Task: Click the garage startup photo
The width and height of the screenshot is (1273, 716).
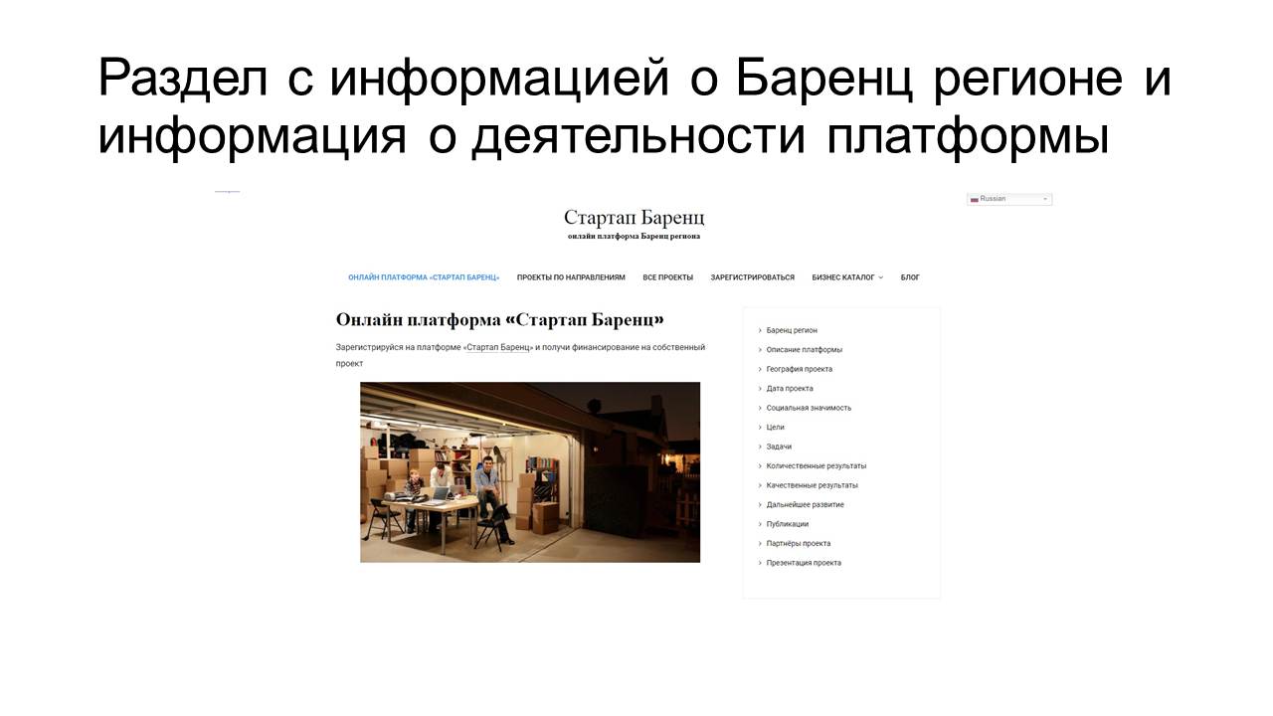Action: tap(530, 472)
